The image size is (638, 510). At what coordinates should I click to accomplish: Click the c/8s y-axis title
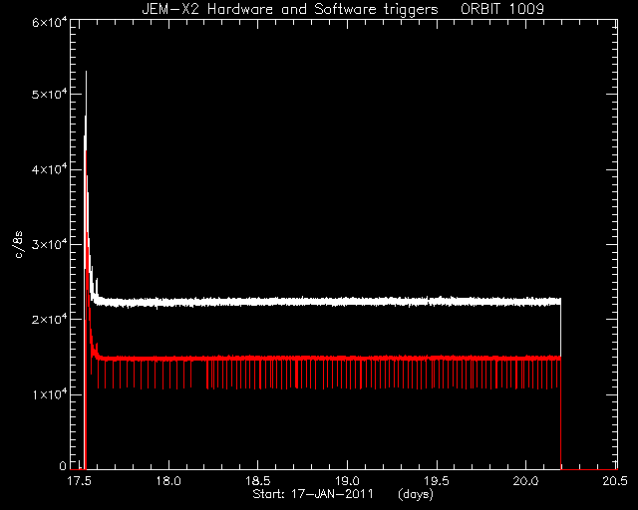coord(19,245)
